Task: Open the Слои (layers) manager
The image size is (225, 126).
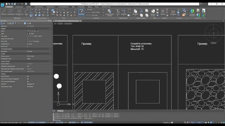Action: 53,12
